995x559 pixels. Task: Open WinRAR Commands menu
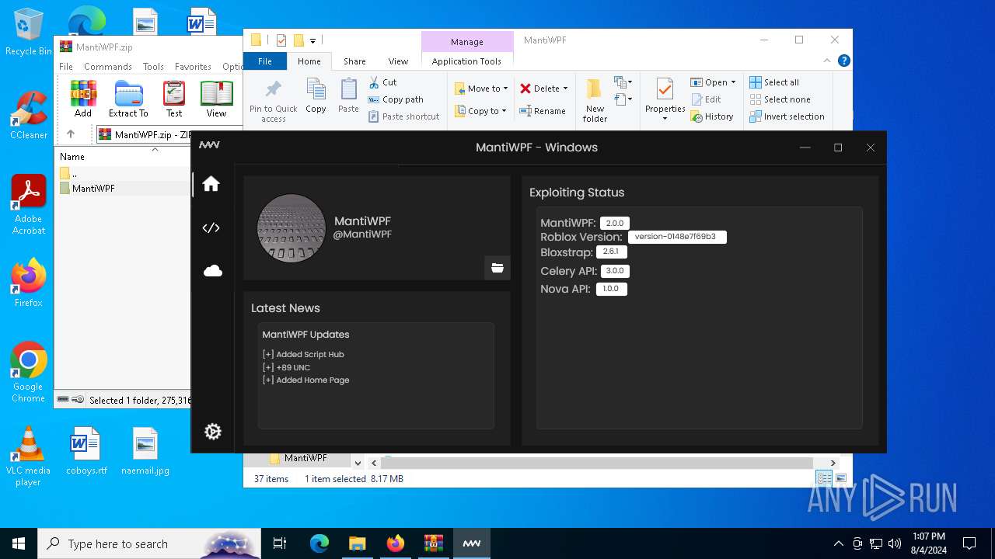coord(108,67)
